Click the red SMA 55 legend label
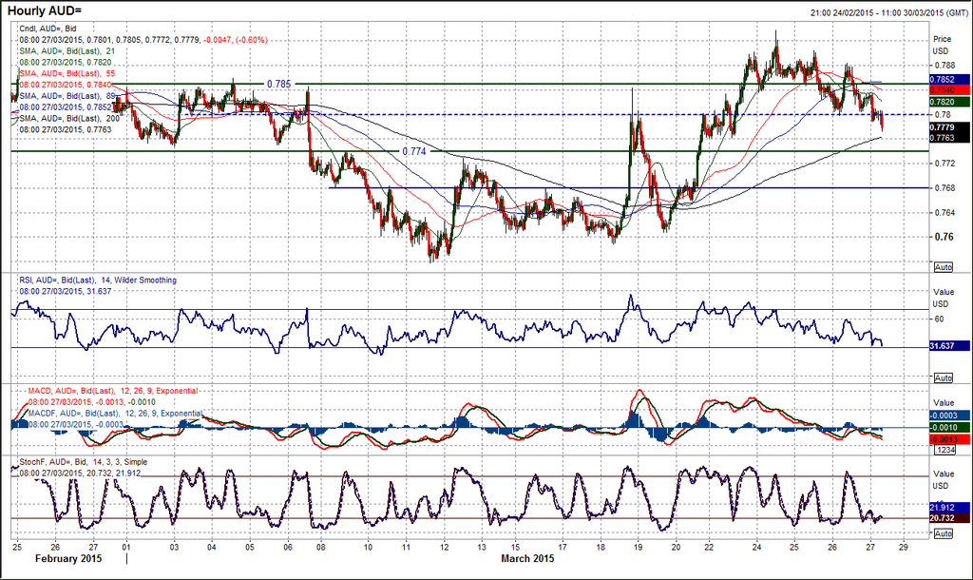Screen dimensions: 973x580 pos(67,73)
